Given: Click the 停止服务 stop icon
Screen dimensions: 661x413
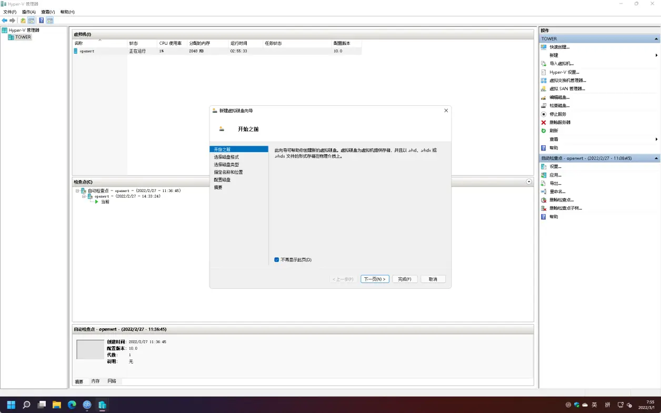Looking at the screenshot, I should coord(544,114).
